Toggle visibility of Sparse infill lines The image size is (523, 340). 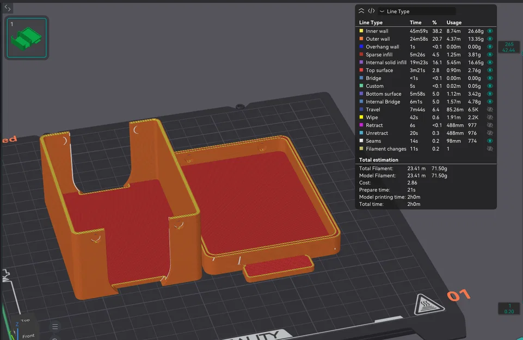pos(490,54)
